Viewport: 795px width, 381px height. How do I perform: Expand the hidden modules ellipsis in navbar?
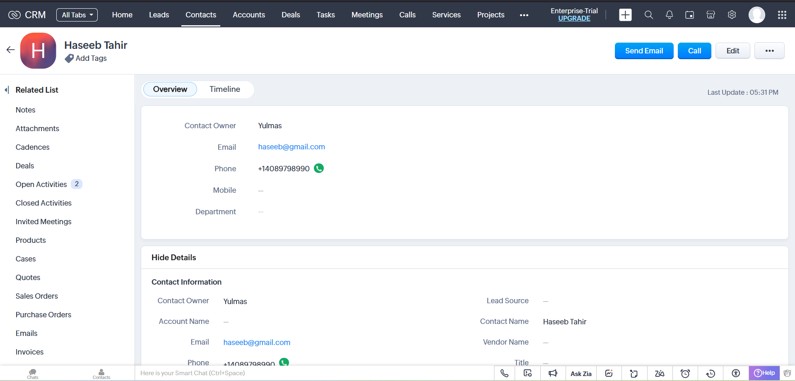[x=524, y=15]
